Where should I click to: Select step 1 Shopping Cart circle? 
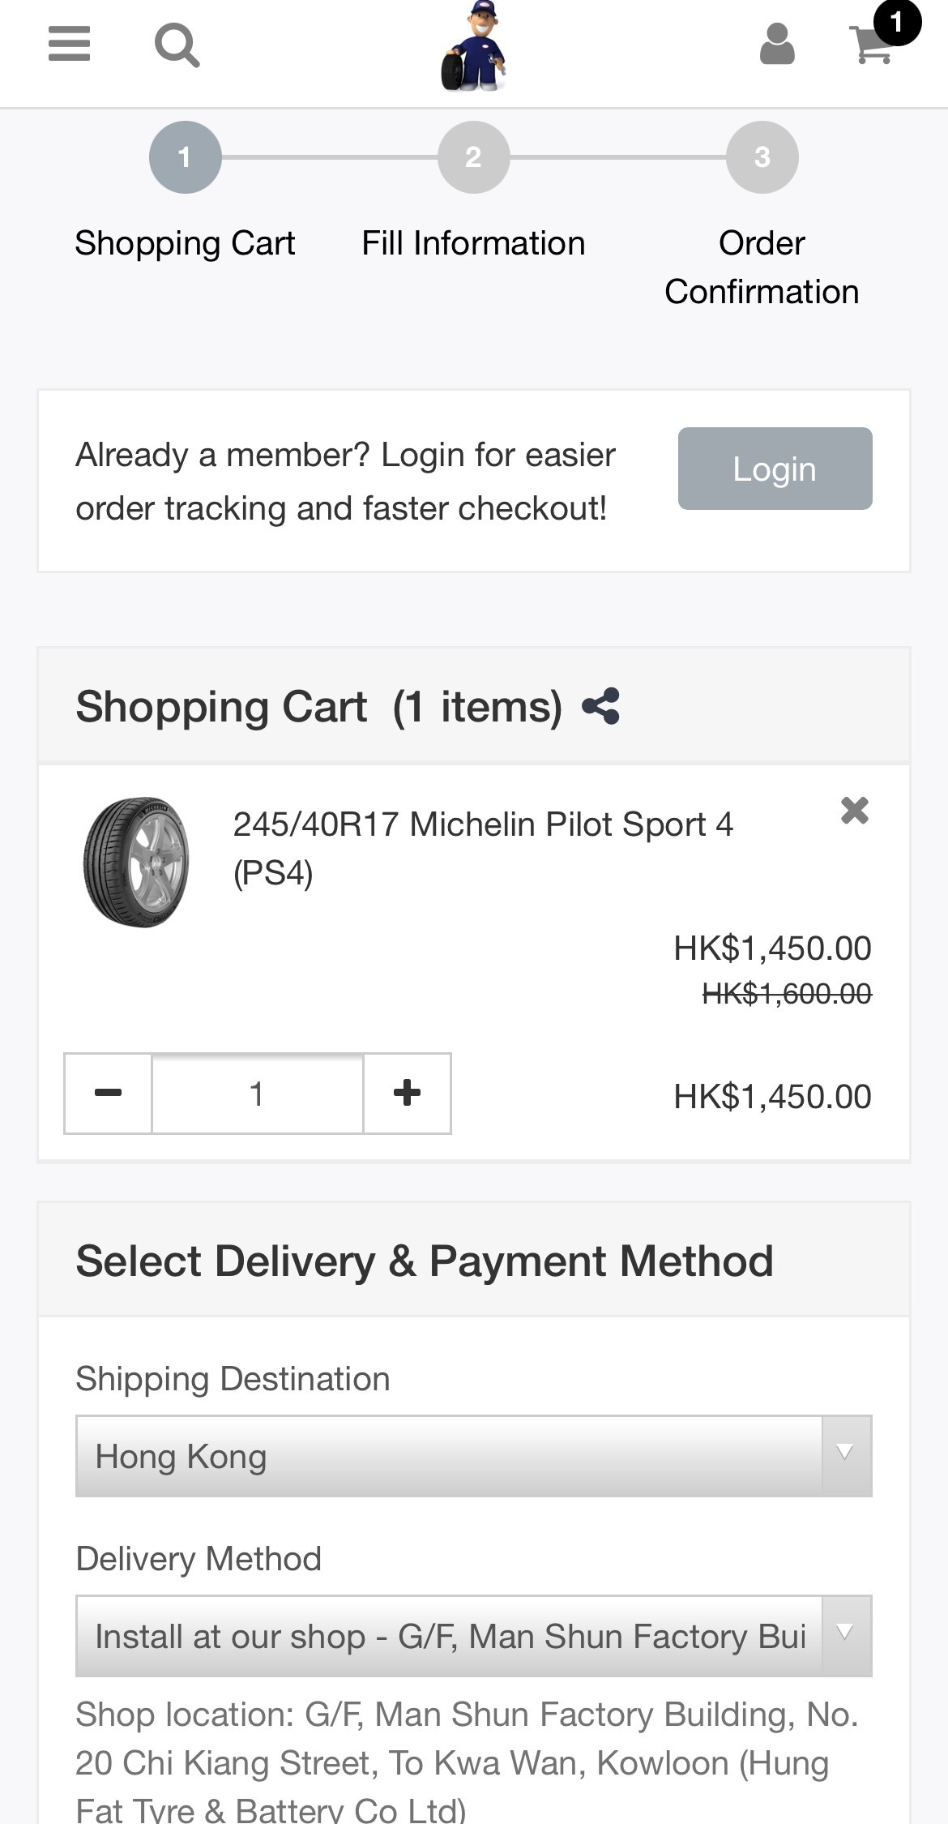click(x=185, y=157)
